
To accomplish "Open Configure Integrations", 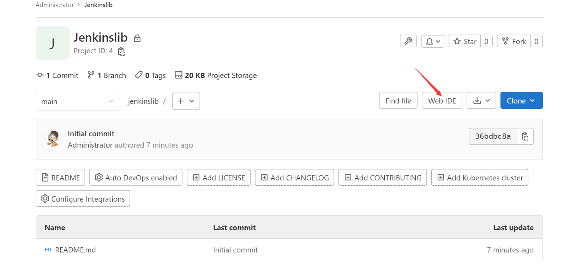I will click(83, 198).
